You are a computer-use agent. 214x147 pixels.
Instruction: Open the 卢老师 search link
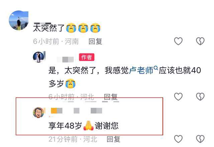pos(141,70)
